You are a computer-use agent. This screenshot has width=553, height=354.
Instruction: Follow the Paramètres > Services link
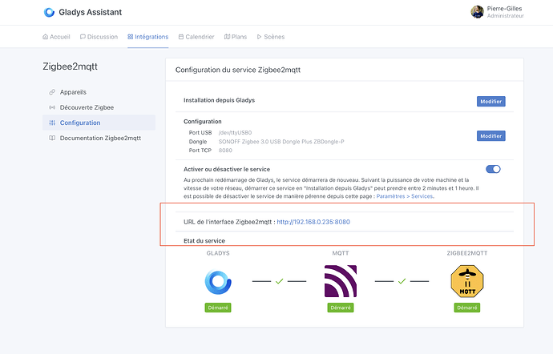(x=405, y=196)
